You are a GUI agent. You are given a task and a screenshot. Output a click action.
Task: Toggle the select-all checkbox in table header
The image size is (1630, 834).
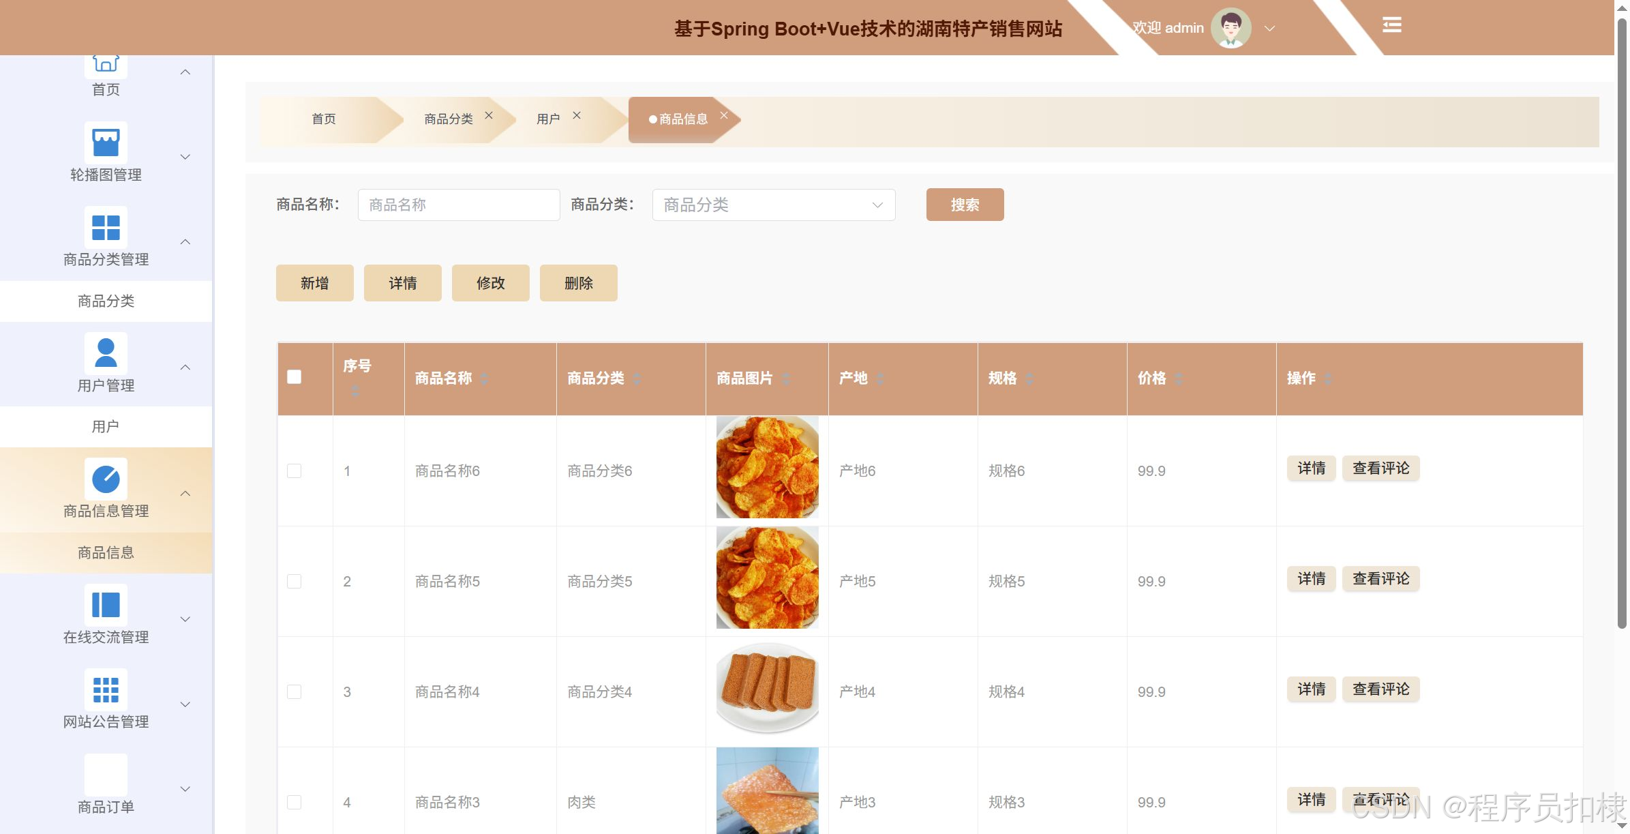pyautogui.click(x=295, y=377)
